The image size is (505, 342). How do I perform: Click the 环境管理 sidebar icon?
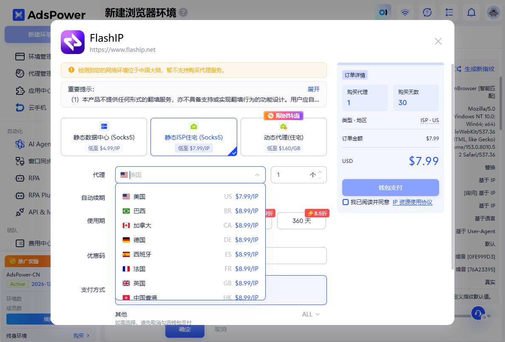[x=20, y=57]
